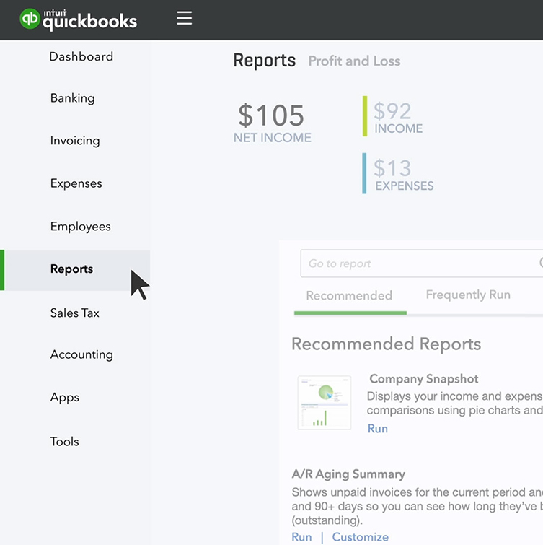543x545 pixels.
Task: Toggle the hamburger navigation menu
Action: pos(184,18)
